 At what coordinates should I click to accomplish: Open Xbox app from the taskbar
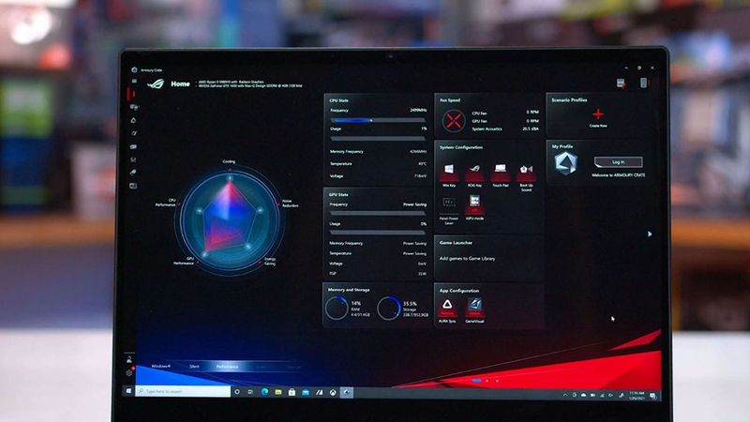pyautogui.click(x=333, y=392)
